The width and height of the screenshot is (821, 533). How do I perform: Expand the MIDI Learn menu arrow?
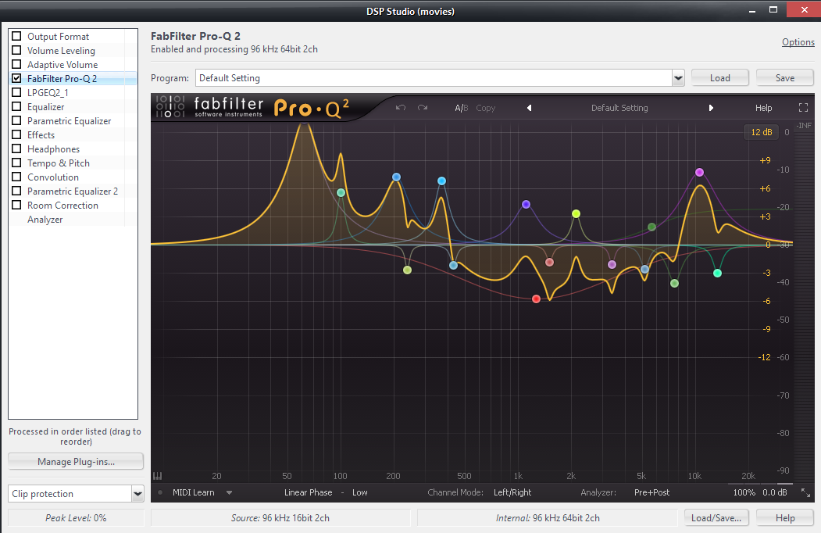(229, 492)
